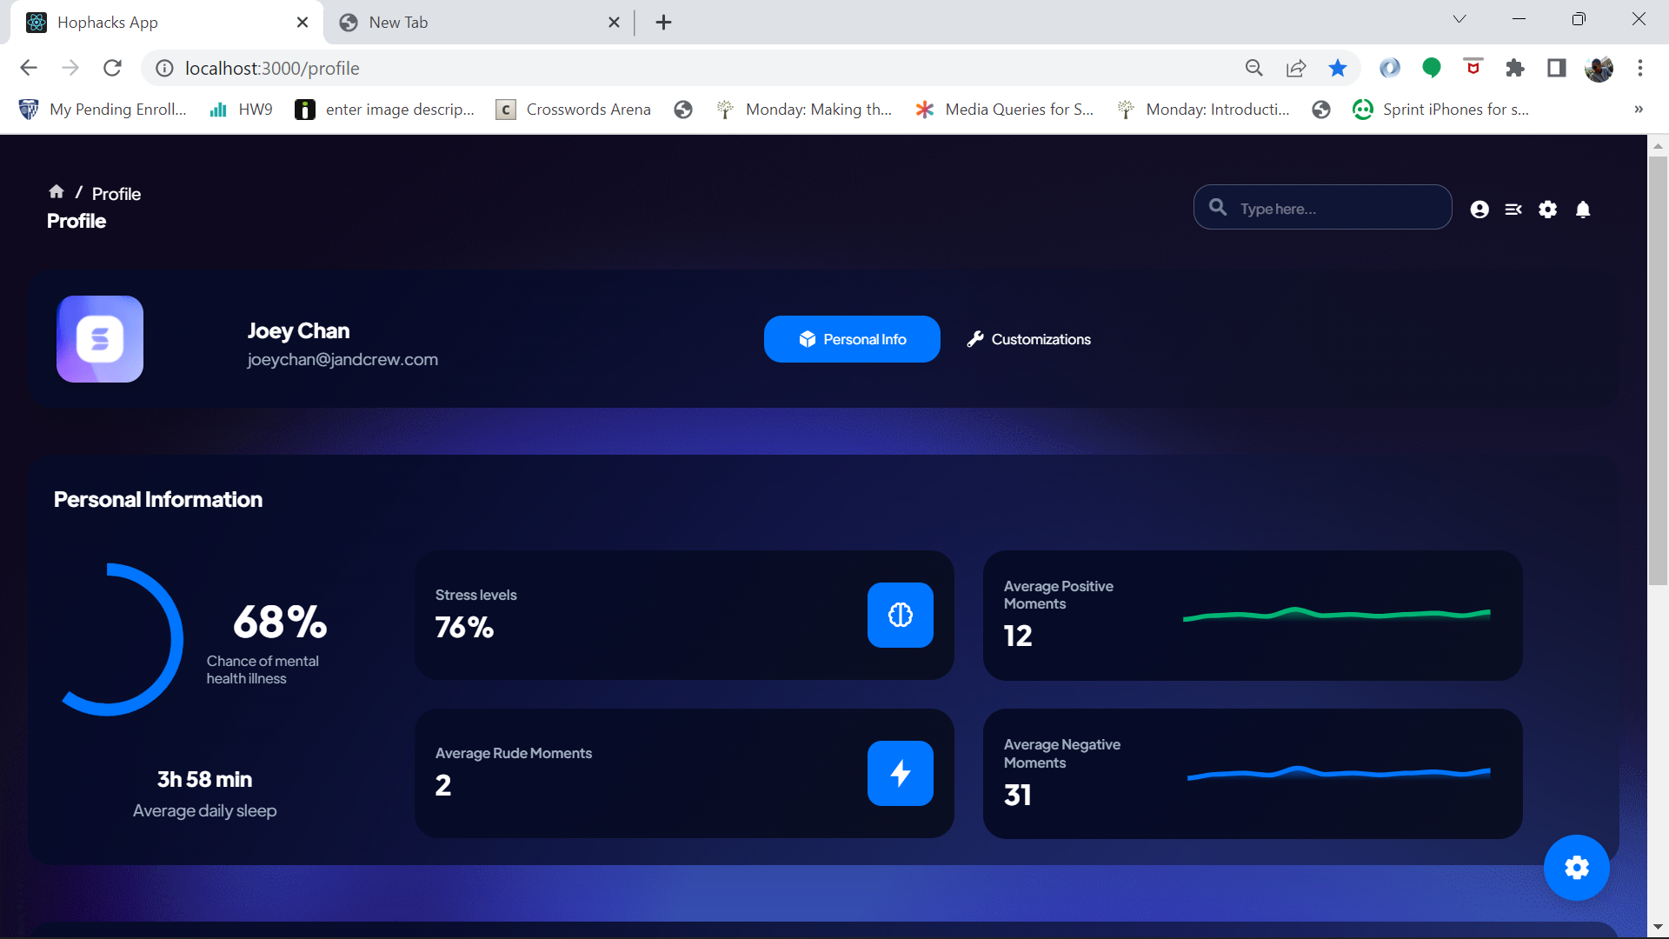Open the Crosswords Arena bookmark
This screenshot has width=1669, height=939.
click(x=574, y=110)
